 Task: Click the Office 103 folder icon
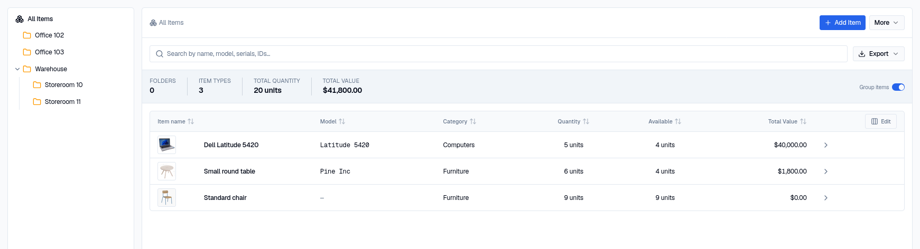(x=27, y=52)
